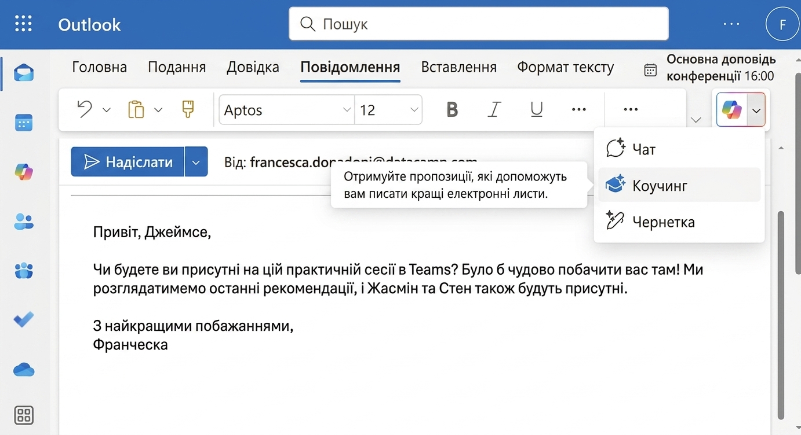Select the Повідомлення tab
This screenshot has height=435, width=801.
350,67
